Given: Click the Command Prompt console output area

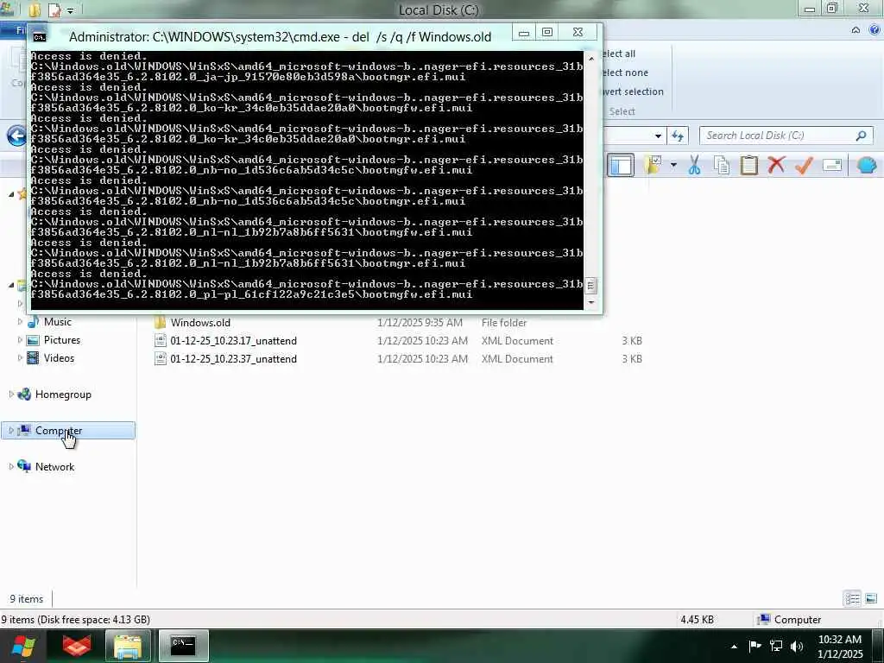Looking at the screenshot, I should [306, 180].
